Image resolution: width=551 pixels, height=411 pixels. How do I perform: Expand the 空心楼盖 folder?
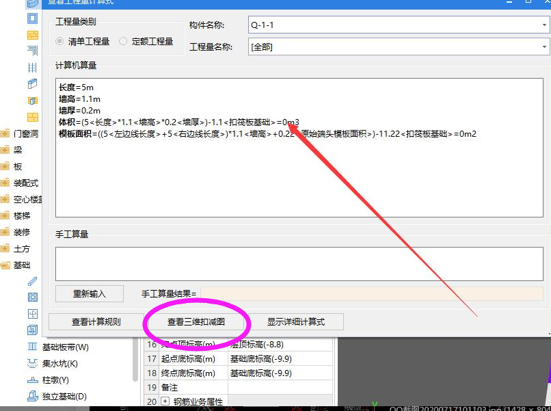pyautogui.click(x=5, y=200)
